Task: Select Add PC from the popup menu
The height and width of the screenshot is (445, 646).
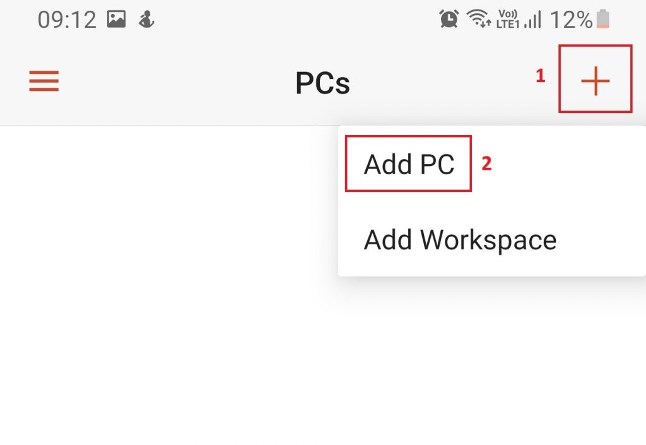Action: click(x=409, y=164)
